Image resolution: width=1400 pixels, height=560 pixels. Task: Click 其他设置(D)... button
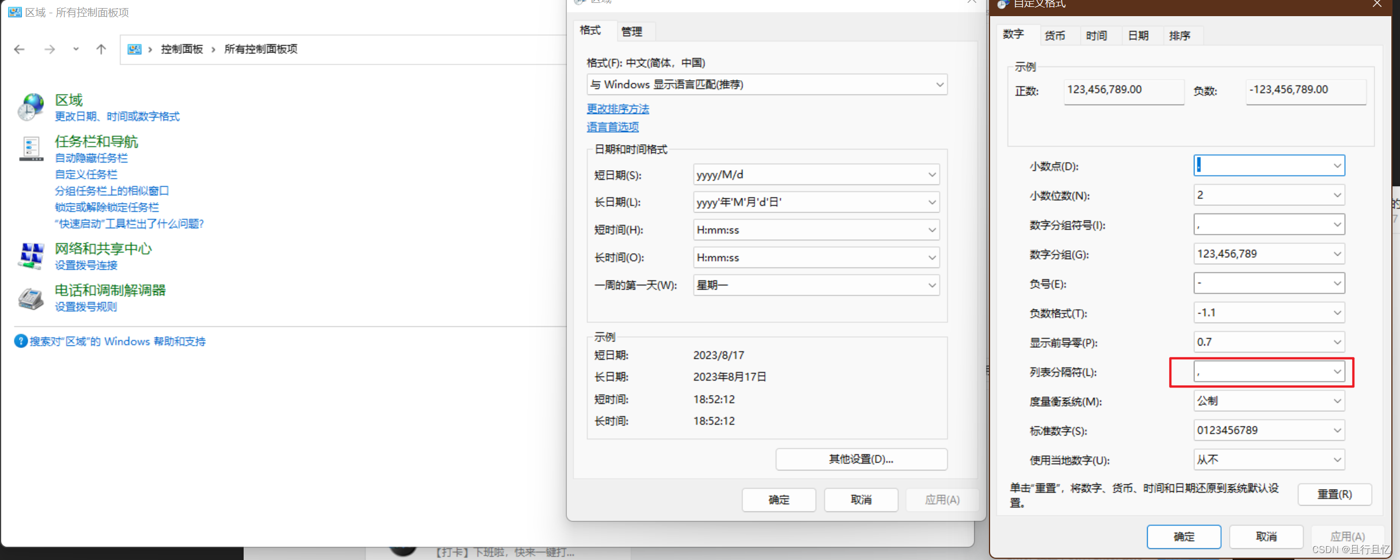[x=861, y=459]
